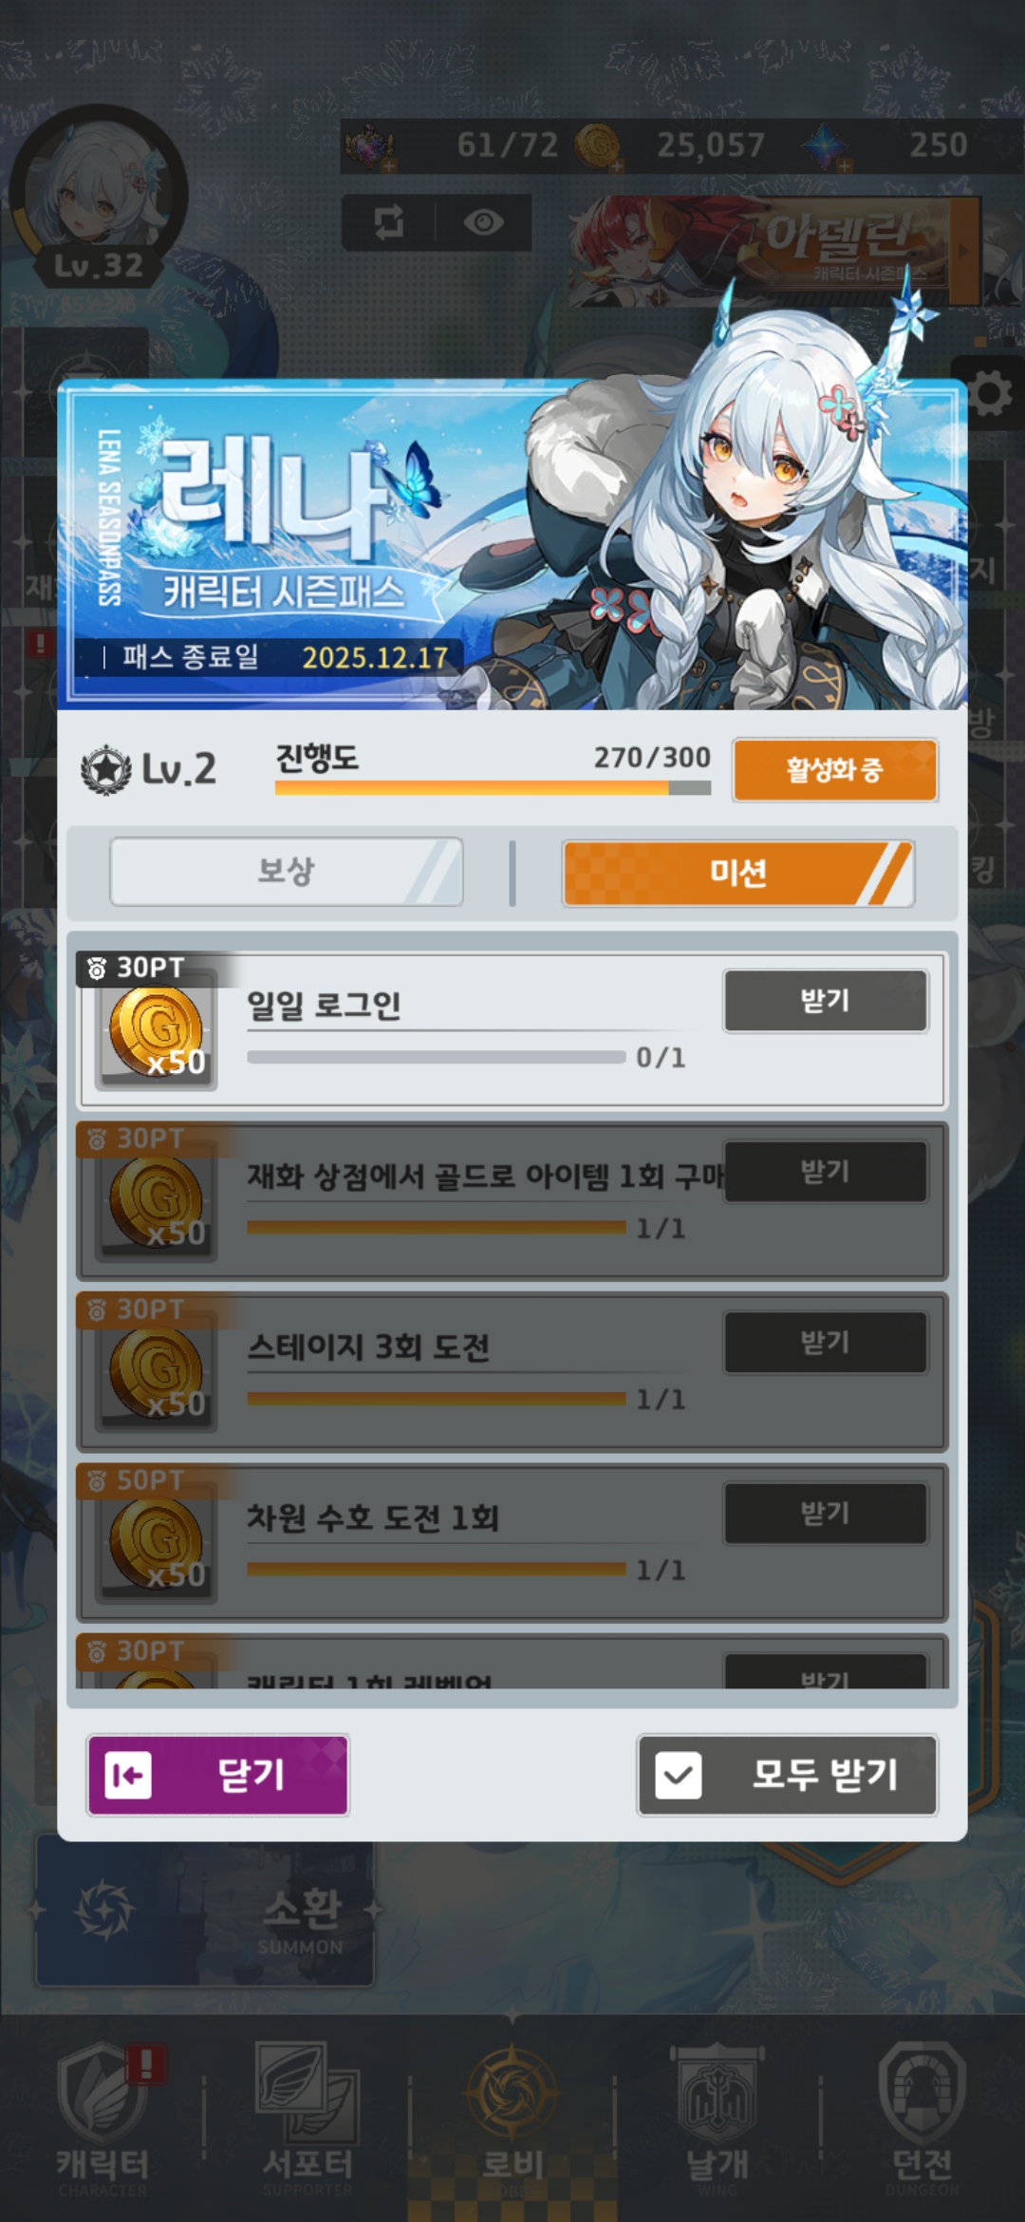Tap 받기 for 스테이지 3회 도전
This screenshot has width=1025, height=2222.
[826, 1343]
